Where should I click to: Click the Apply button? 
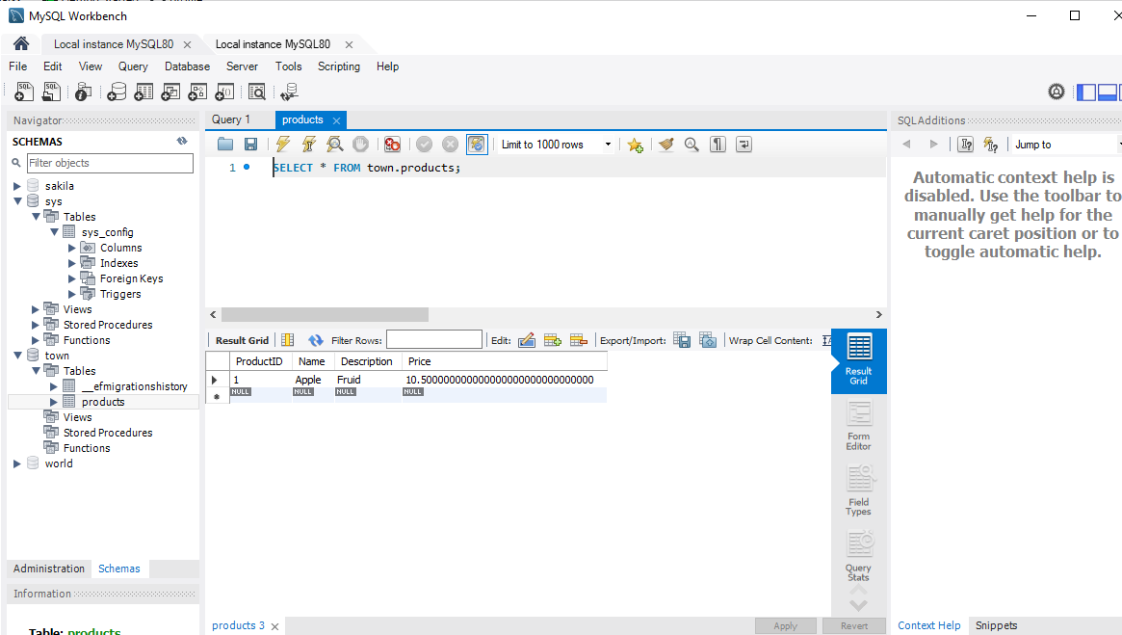point(785,625)
